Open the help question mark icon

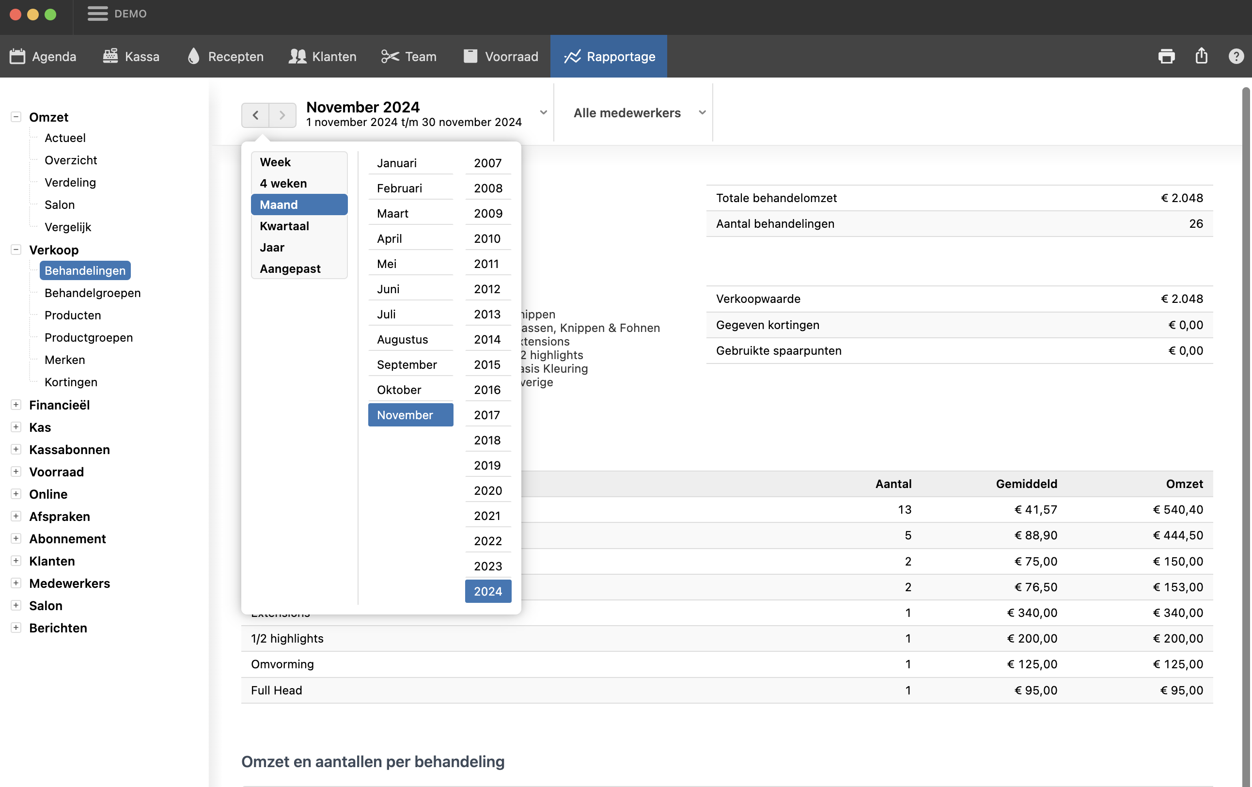(x=1236, y=56)
